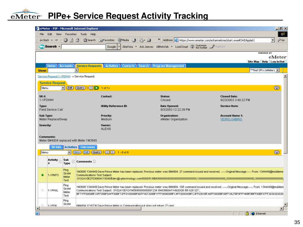Click the Internet zone globe in status bar

pyautogui.click(x=253, y=213)
